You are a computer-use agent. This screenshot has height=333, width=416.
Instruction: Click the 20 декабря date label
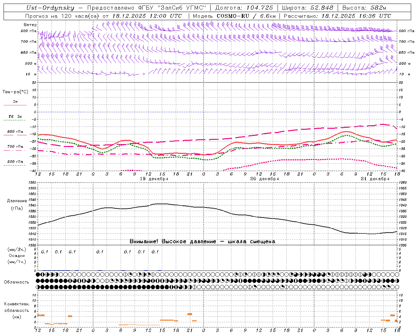click(265, 179)
